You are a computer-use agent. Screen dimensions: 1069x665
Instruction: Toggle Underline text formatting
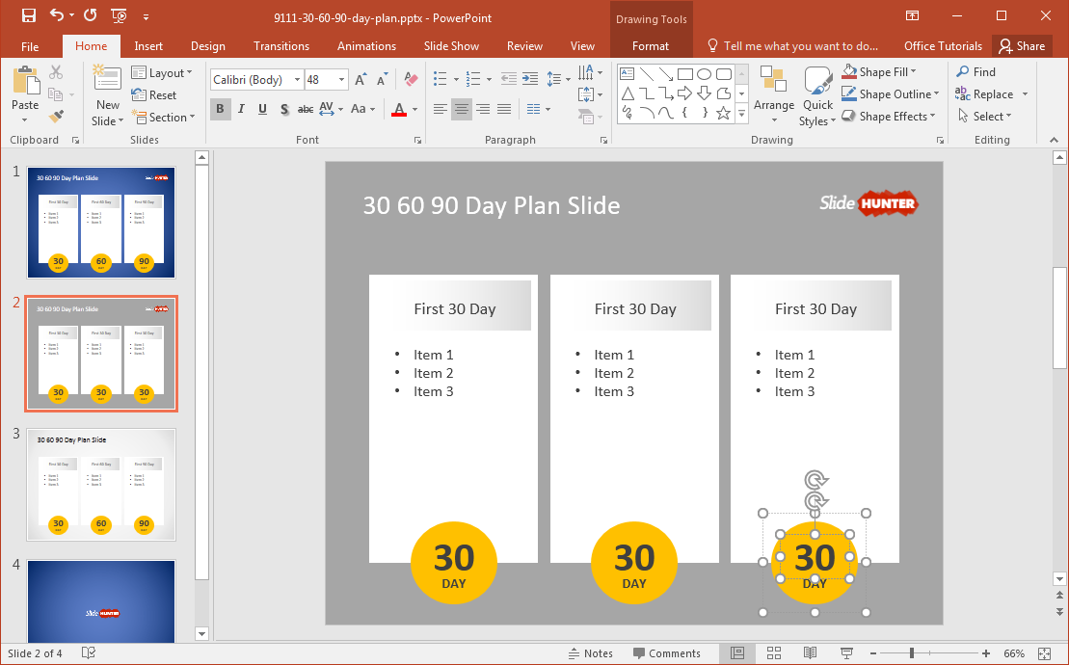[262, 109]
